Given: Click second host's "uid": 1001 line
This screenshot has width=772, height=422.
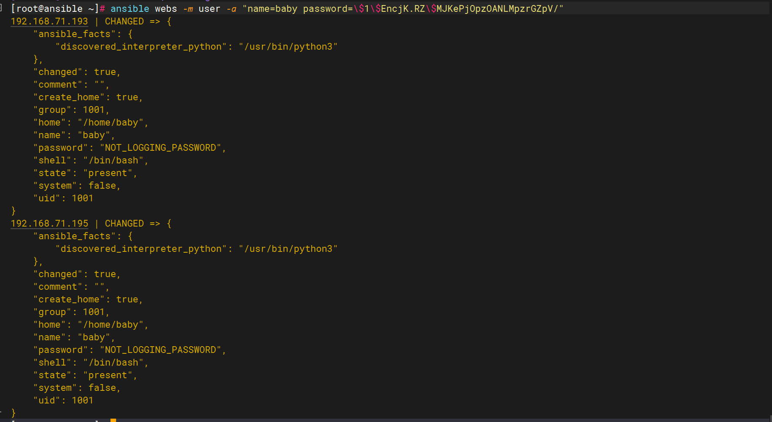Looking at the screenshot, I should 63,401.
